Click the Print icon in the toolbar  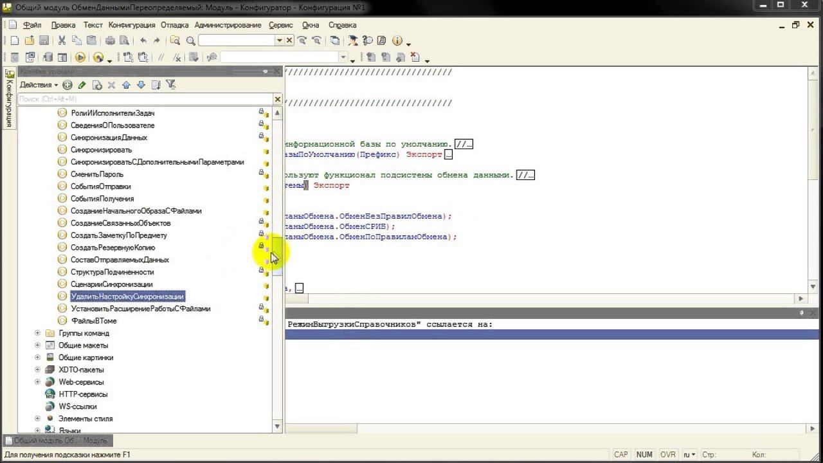(110, 41)
